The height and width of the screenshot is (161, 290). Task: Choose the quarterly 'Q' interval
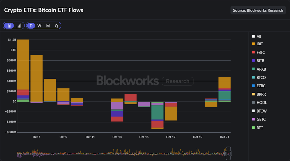[x=56, y=26]
